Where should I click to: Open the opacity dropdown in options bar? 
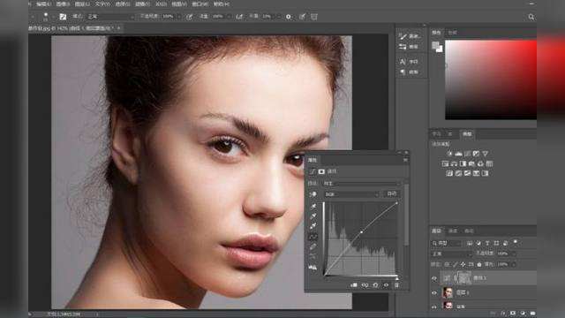[179, 17]
